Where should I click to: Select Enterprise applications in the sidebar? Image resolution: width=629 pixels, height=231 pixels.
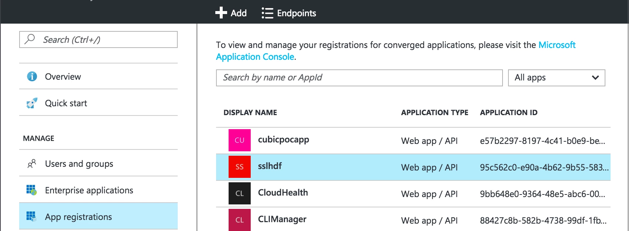[x=98, y=190]
